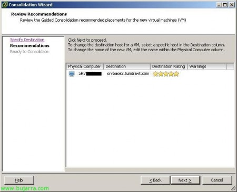237x192 pixels.
Task: Click the computer icon beside the SRV entry
Action: tap(72, 74)
